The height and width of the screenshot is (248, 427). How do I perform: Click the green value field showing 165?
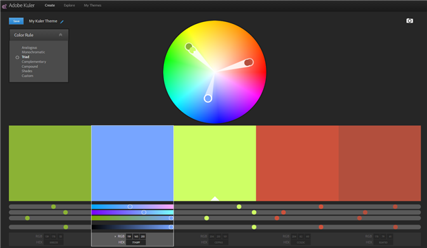click(136, 236)
